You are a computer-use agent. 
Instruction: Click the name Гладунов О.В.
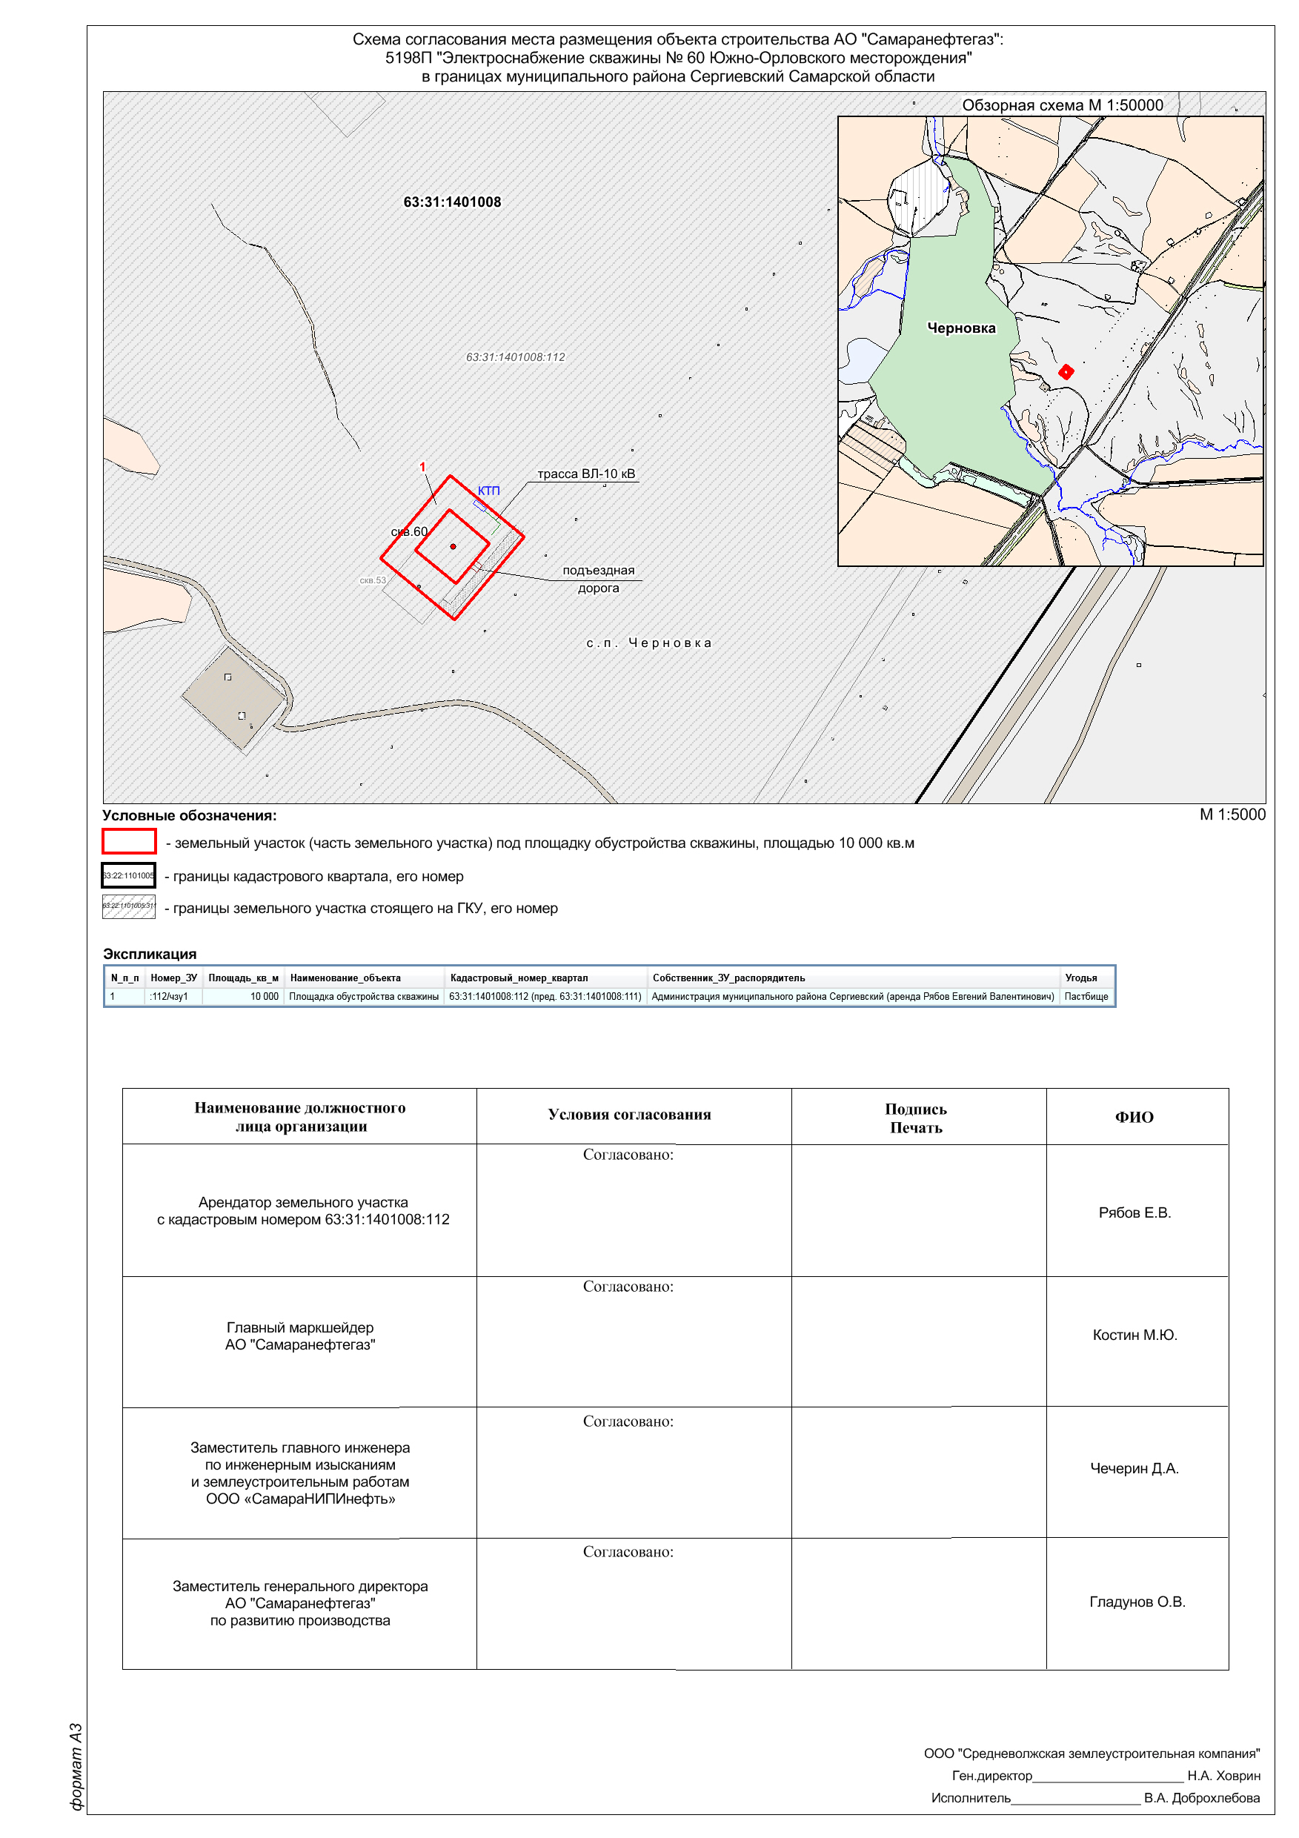(1137, 1602)
